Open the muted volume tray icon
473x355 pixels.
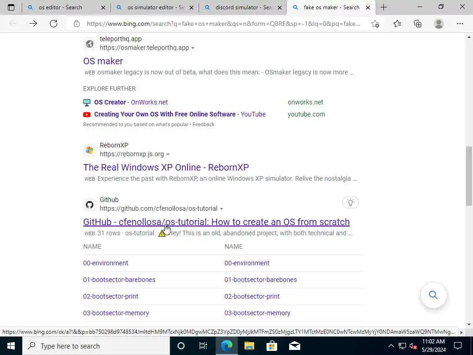click(x=413, y=346)
